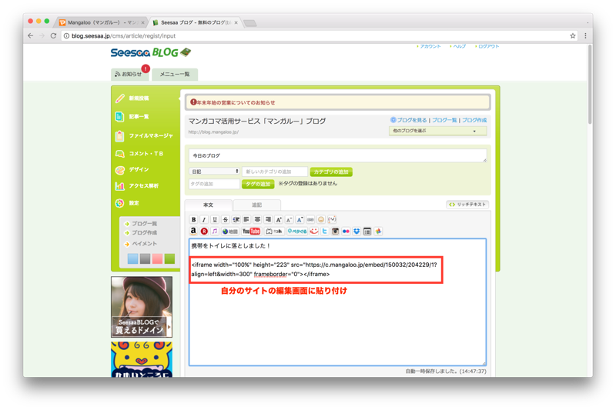Image resolution: width=616 pixels, height=410 pixels.
Task: Click the article title input field
Action: coord(337,155)
